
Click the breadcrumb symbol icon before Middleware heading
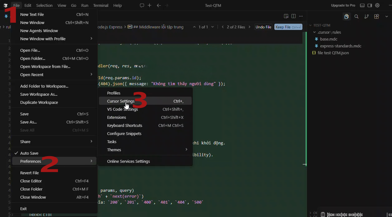[130, 27]
